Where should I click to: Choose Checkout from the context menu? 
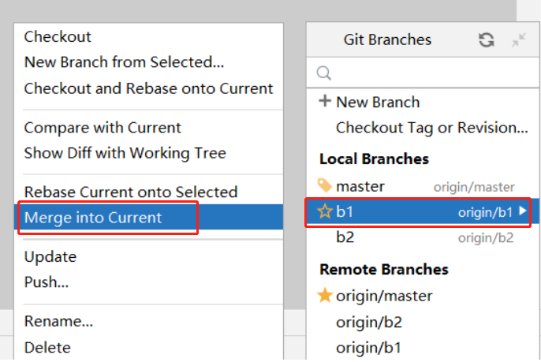point(58,37)
